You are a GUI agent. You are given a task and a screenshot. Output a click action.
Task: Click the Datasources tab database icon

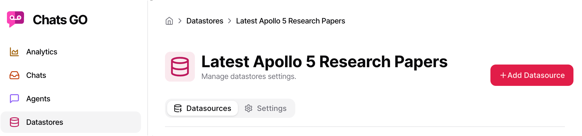point(178,108)
